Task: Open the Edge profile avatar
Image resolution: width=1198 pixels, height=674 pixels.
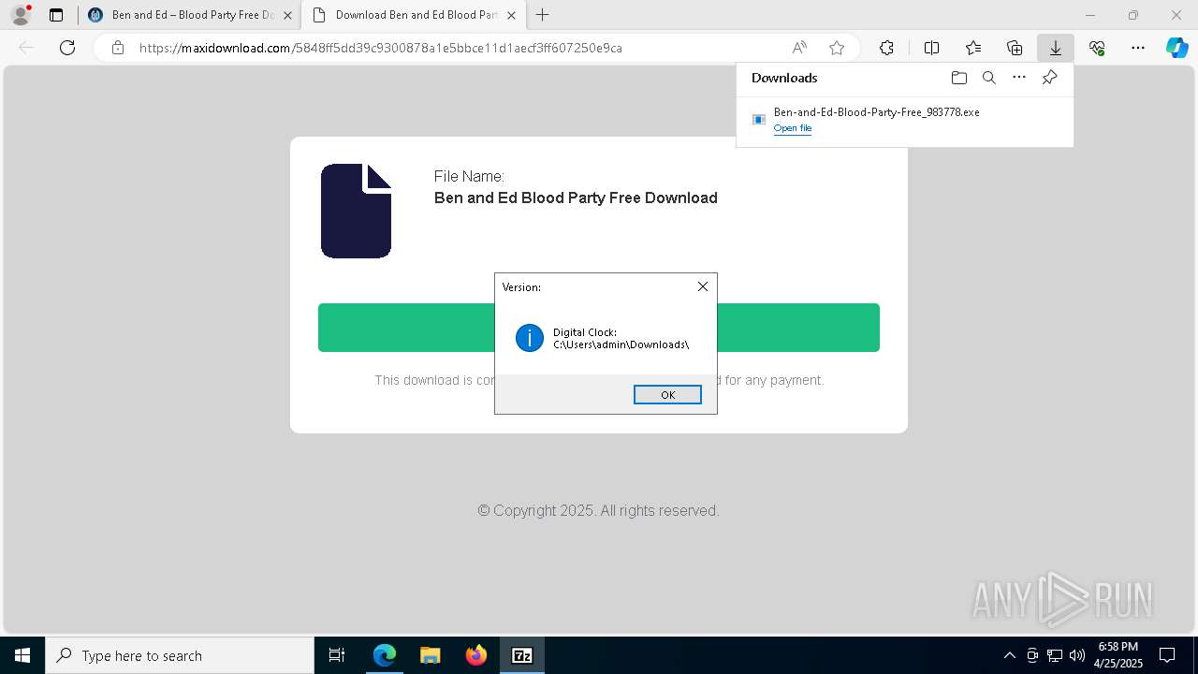Action: pyautogui.click(x=20, y=15)
